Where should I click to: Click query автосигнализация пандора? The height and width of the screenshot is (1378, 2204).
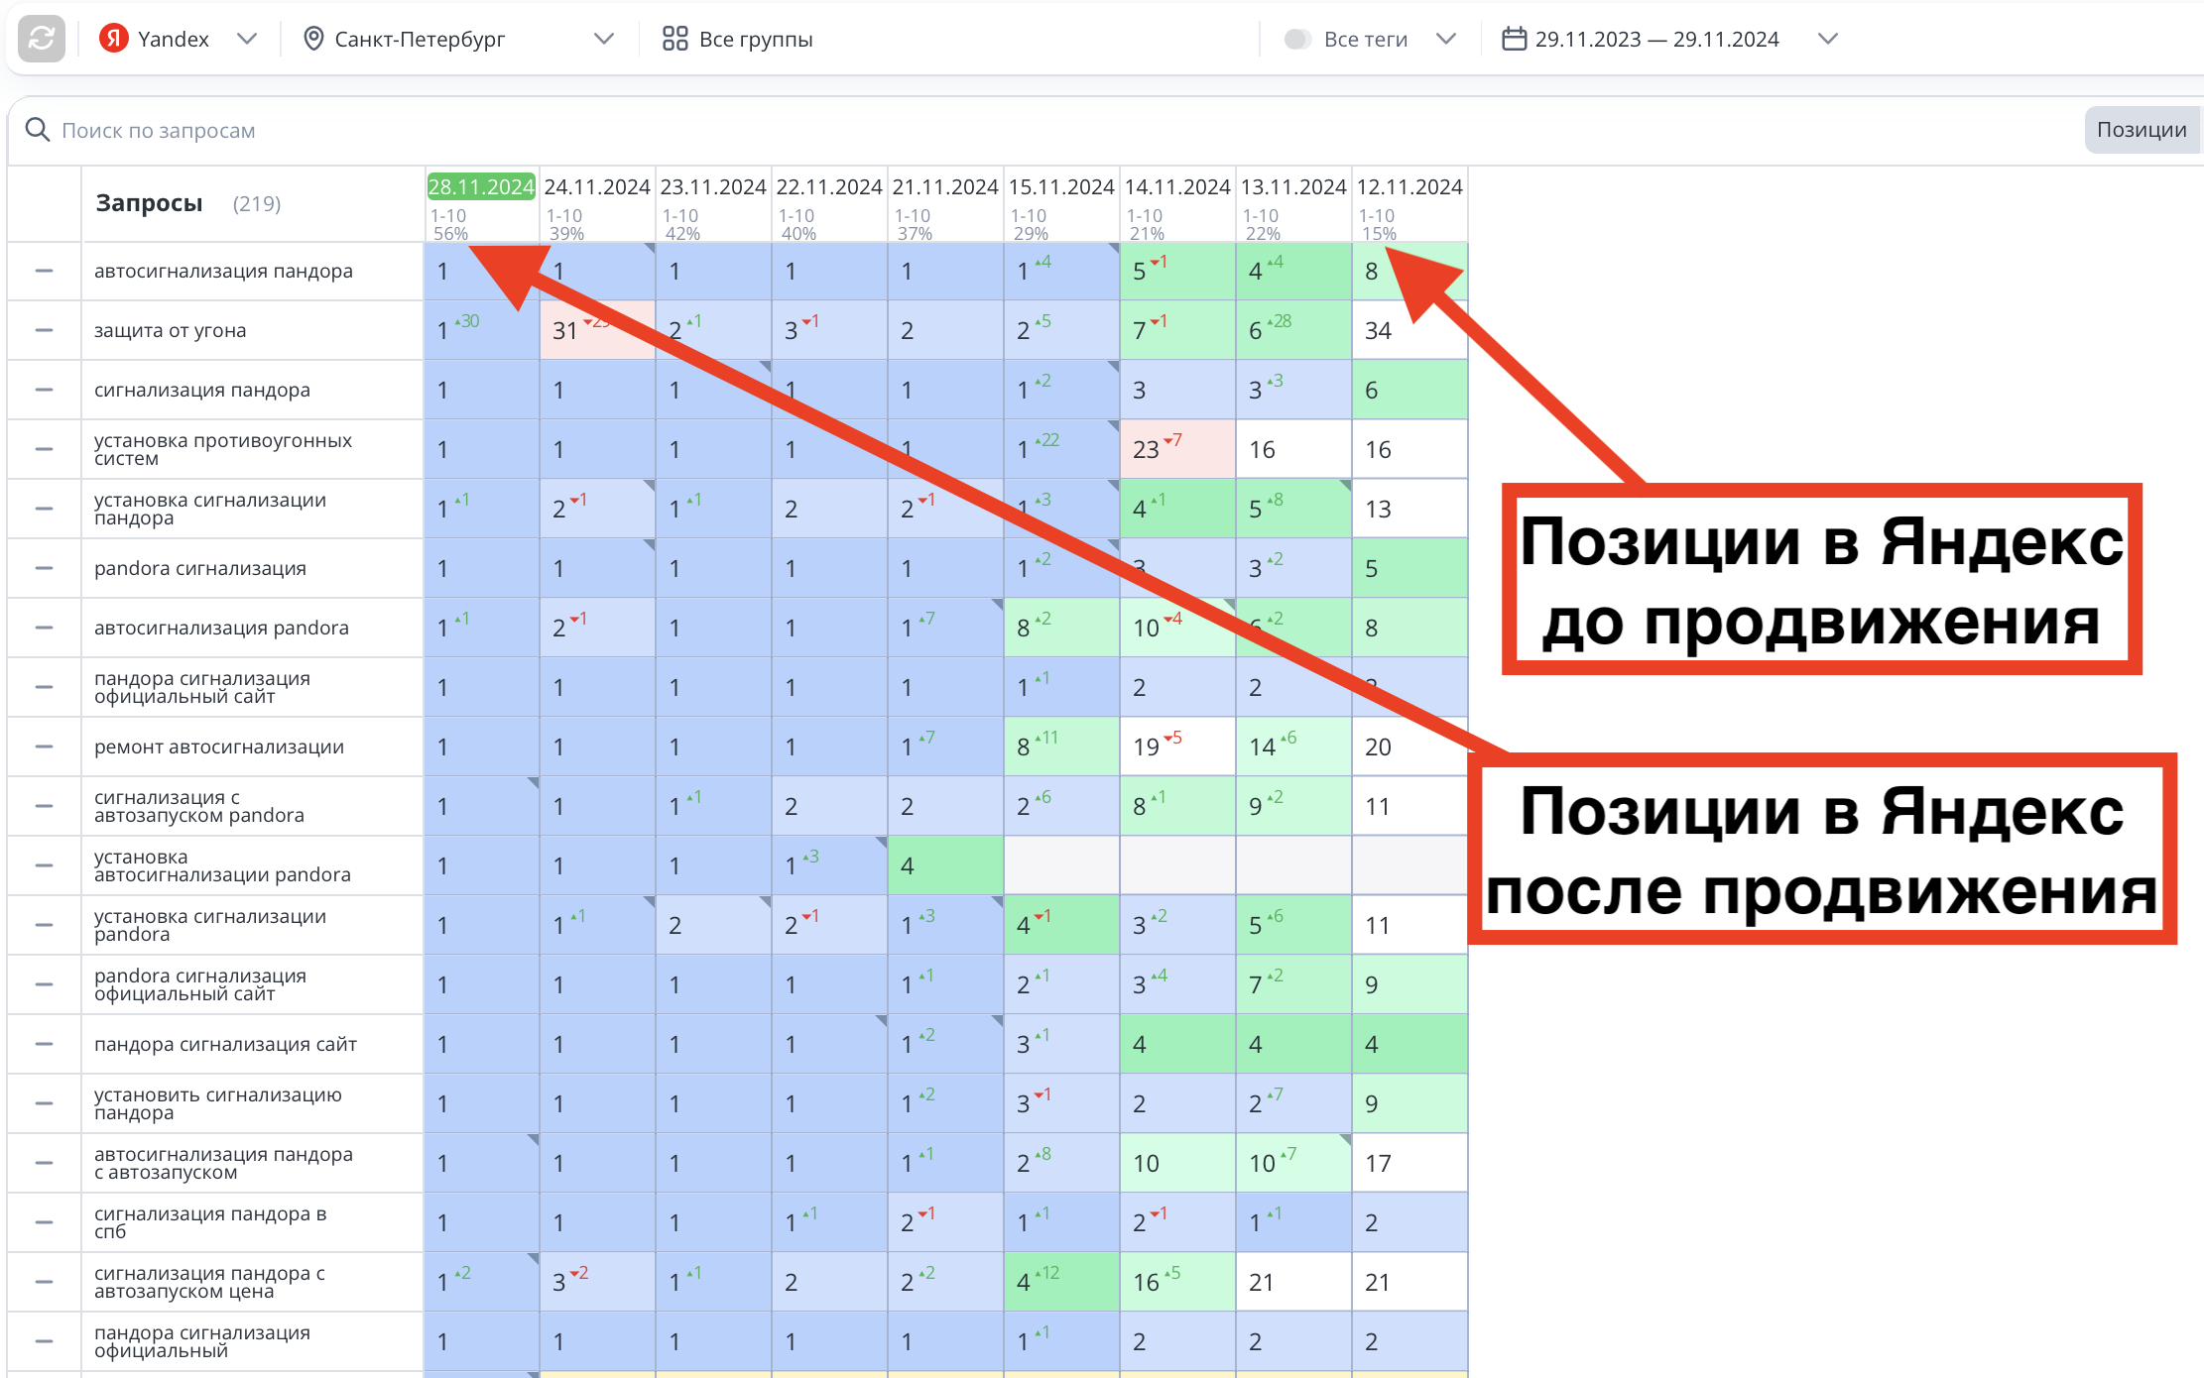[223, 271]
